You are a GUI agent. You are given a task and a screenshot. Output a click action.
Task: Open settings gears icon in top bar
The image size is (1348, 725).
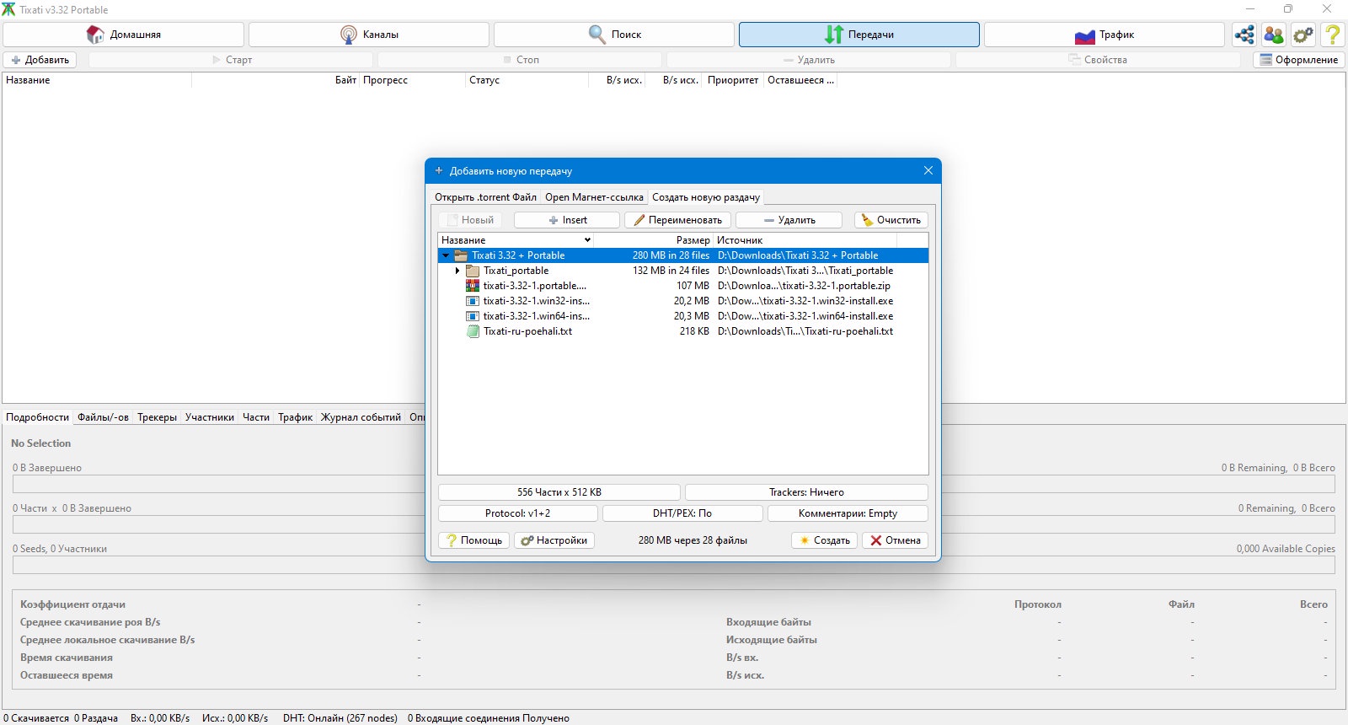pos(1303,35)
